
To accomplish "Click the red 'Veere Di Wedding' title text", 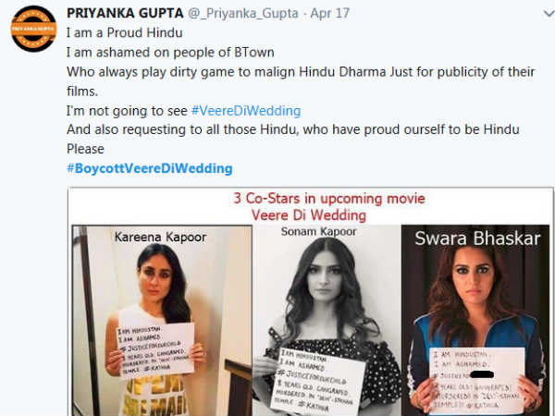I will [309, 215].
